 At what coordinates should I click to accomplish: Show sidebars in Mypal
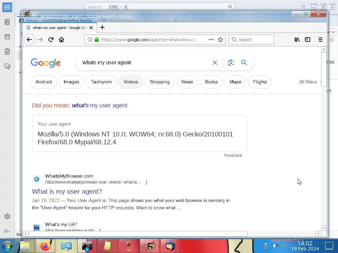pyautogui.click(x=308, y=40)
